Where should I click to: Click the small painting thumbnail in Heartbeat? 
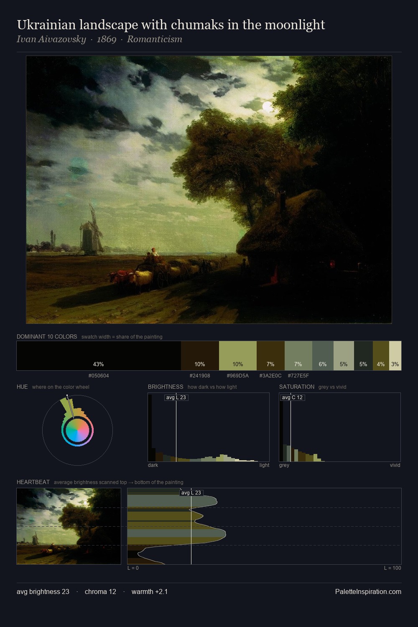[x=69, y=526]
